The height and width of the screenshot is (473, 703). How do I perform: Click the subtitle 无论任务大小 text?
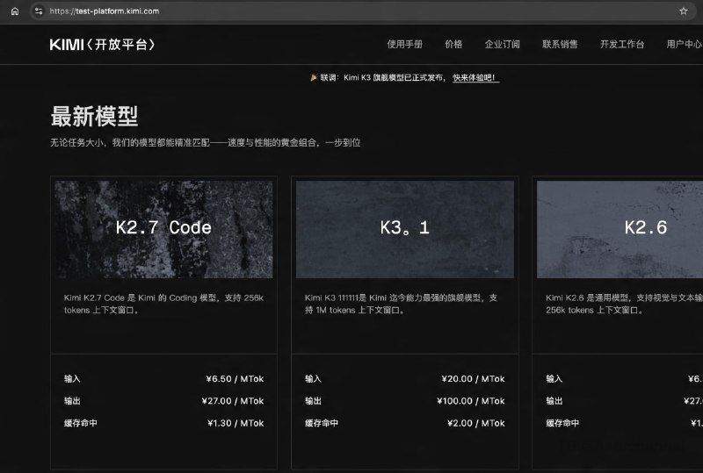(x=206, y=143)
